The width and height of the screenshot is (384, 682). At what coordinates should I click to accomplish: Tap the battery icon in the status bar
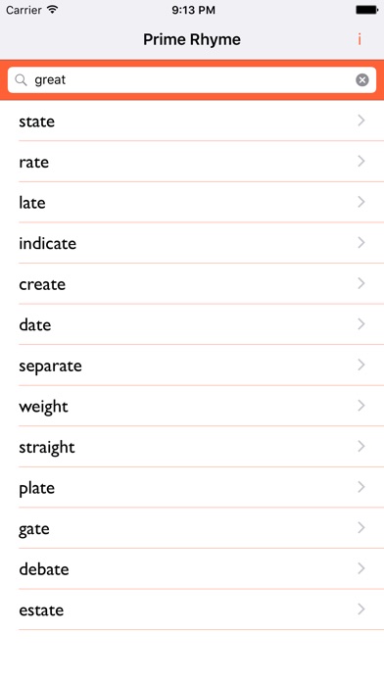coord(367,10)
